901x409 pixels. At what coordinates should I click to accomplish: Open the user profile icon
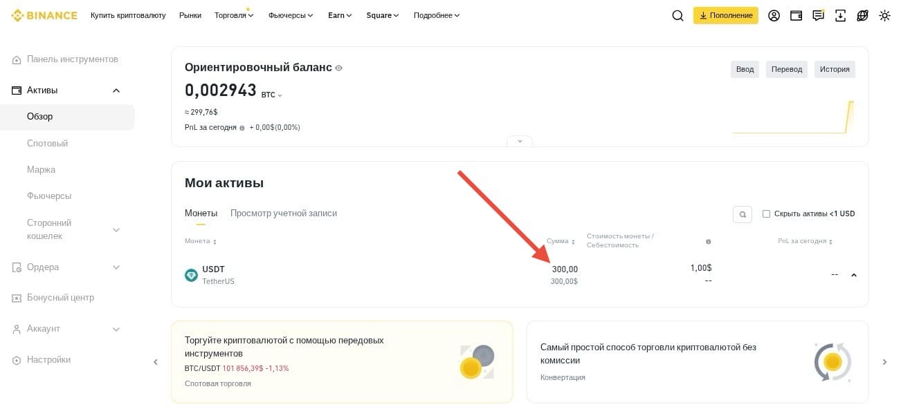(774, 15)
